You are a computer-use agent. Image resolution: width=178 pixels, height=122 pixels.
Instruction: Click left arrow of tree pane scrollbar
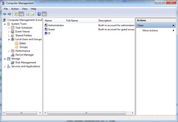4,113
